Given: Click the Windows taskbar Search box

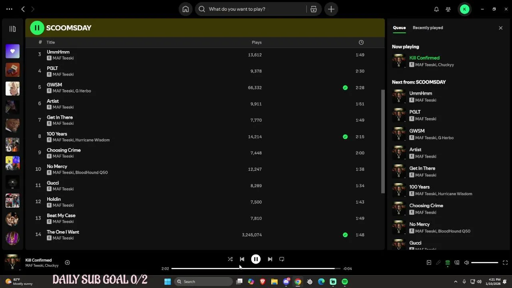Looking at the screenshot, I should coord(204,282).
